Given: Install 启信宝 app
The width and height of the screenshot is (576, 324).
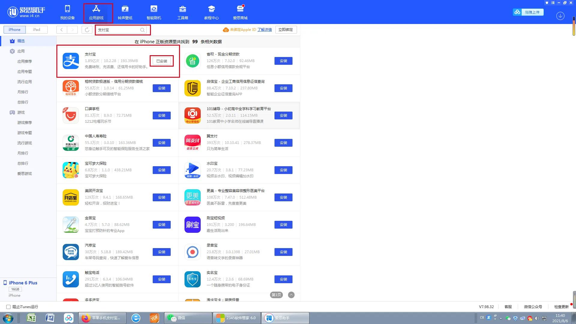Looking at the screenshot, I should [283, 88].
